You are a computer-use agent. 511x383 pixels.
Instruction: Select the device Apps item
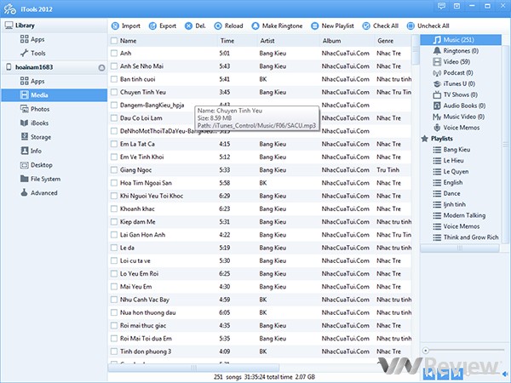click(x=32, y=82)
